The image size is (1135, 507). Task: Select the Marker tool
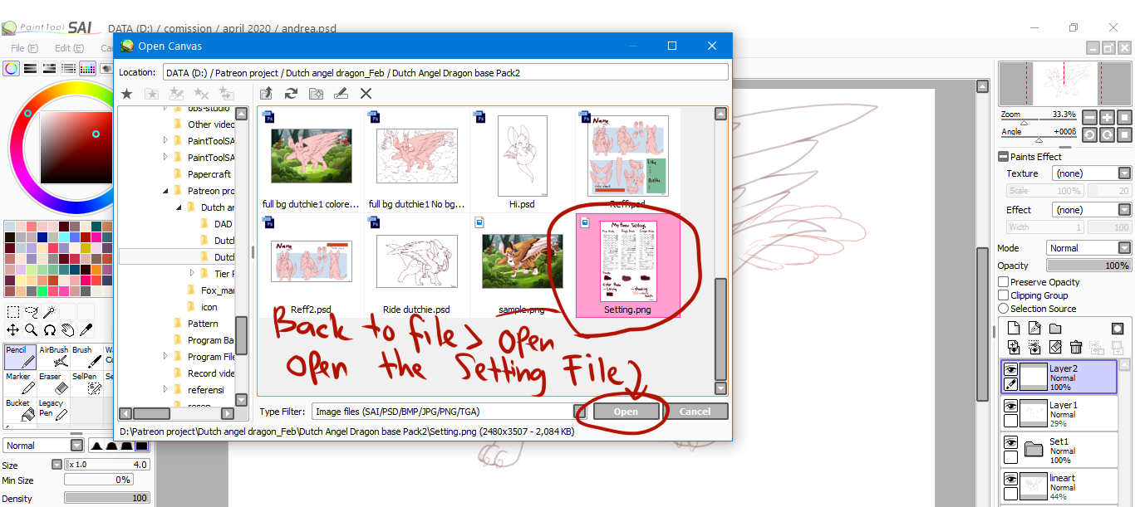click(20, 383)
